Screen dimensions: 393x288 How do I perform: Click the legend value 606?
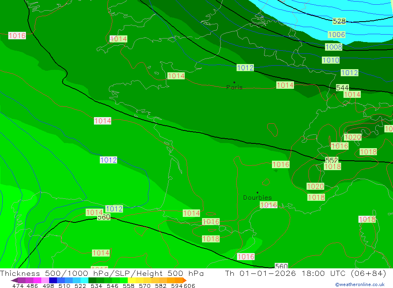tap(189, 286)
